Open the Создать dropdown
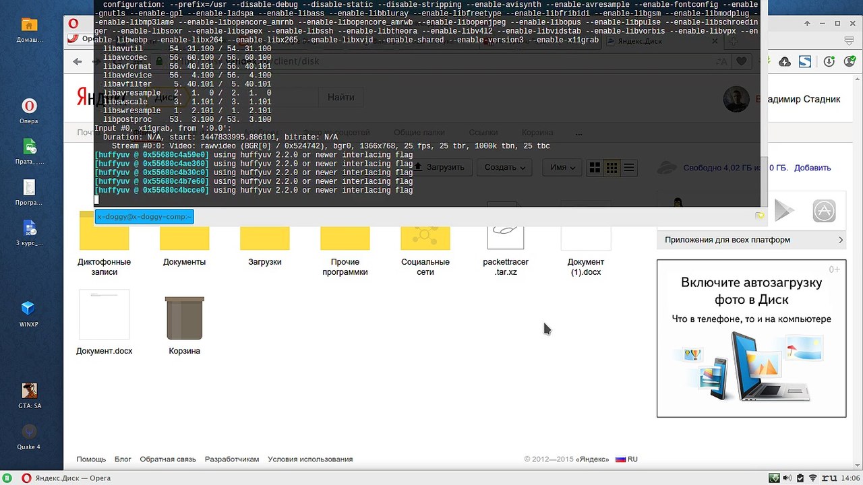Viewport: 863px width, 485px height. point(504,168)
